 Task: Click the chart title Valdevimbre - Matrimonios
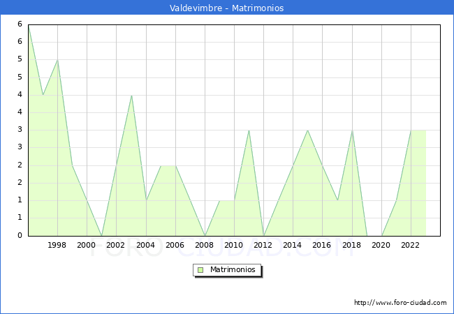227,8
